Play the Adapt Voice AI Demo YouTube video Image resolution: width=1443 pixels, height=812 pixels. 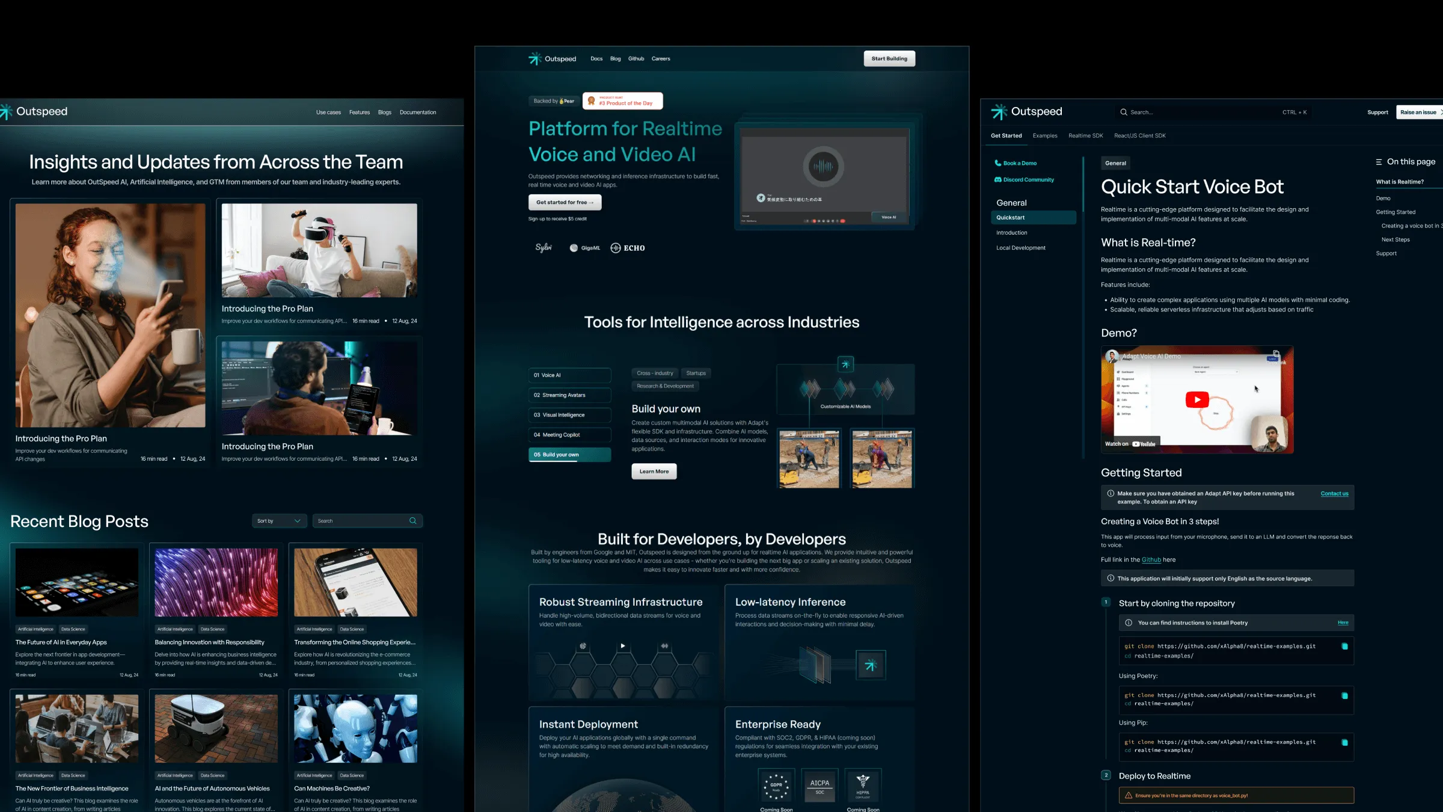tap(1196, 399)
